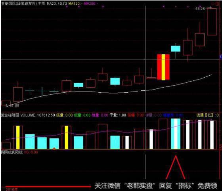Click the rightmost white volume bar
The height and width of the screenshot is (191, 222).
[x=212, y=135]
